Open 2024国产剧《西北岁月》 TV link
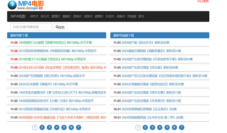 145,43
